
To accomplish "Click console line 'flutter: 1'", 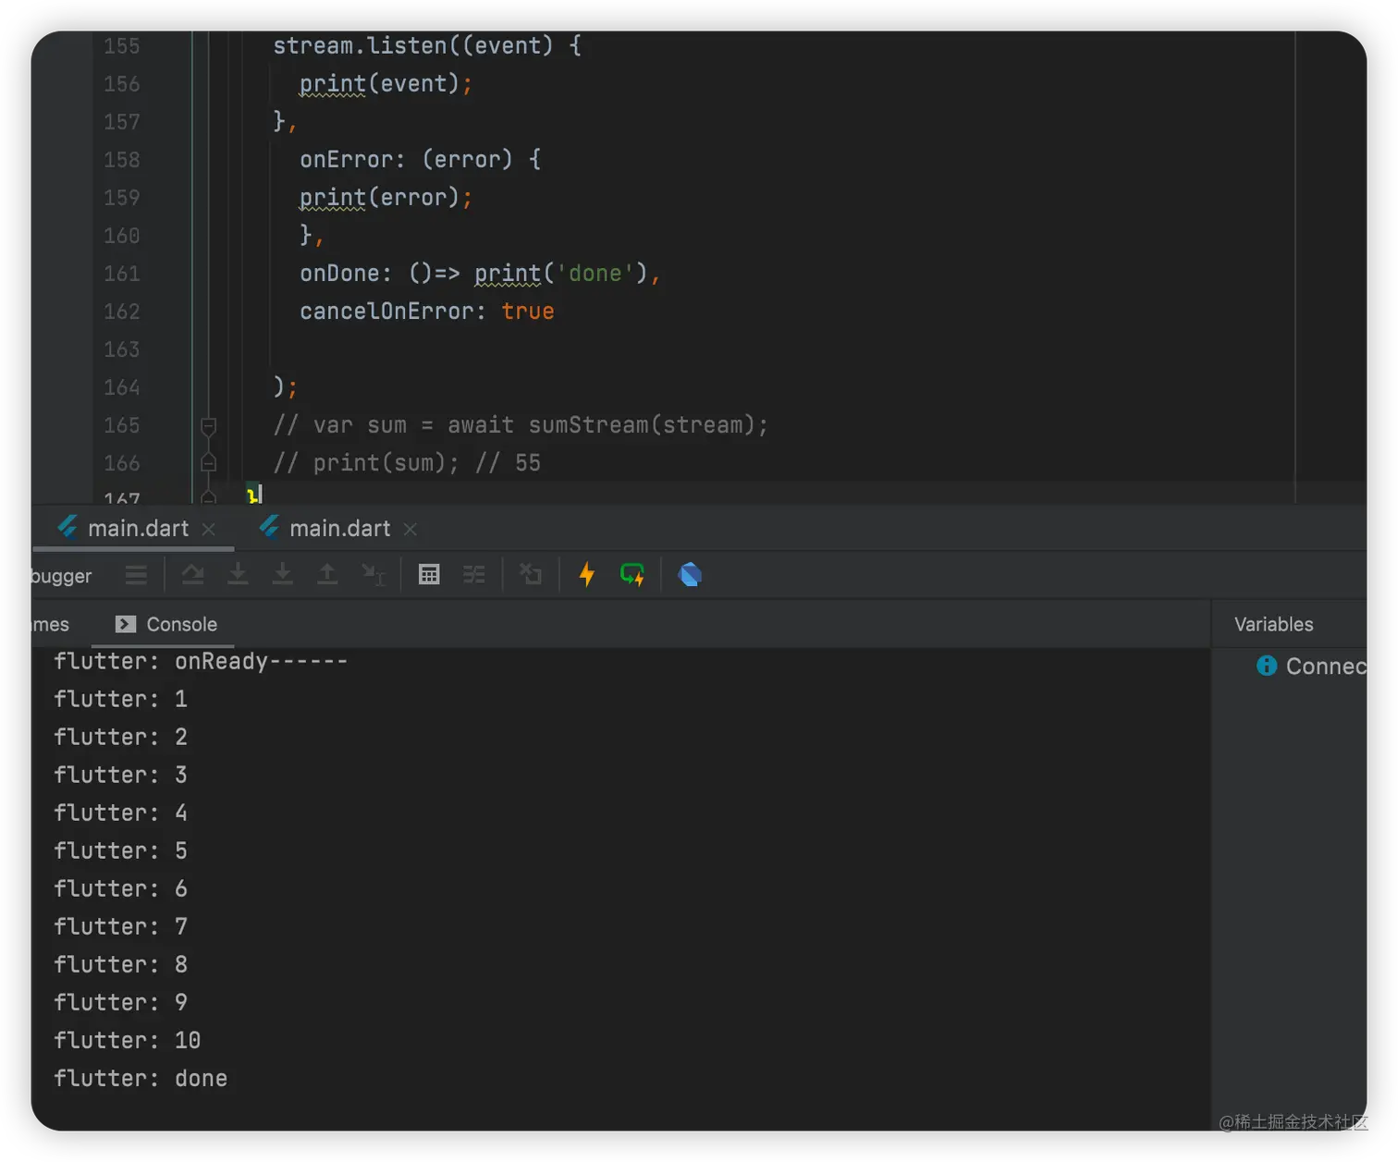I will pos(120,699).
